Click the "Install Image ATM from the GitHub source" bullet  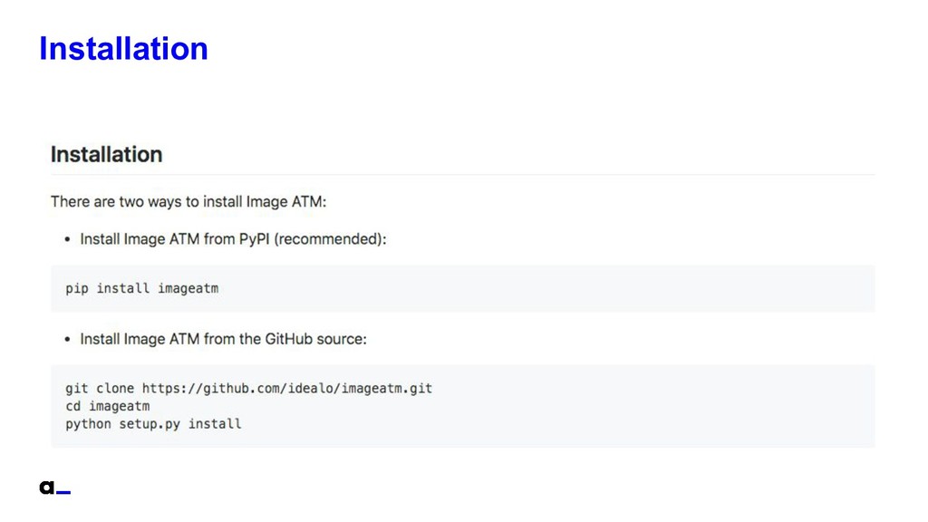[x=223, y=339]
